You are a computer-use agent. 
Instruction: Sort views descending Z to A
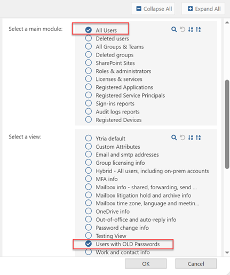click(199, 137)
